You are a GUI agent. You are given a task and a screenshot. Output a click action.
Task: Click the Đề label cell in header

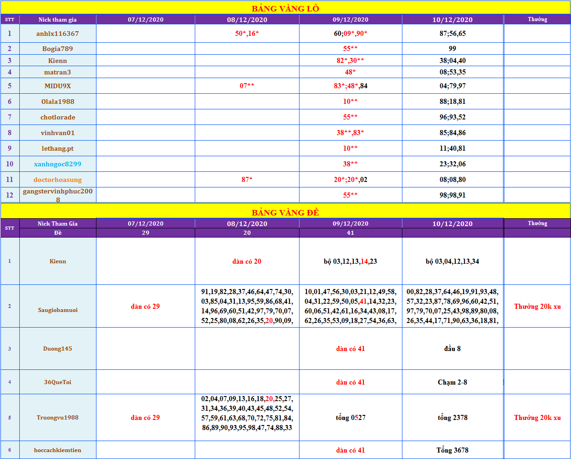coord(58,233)
